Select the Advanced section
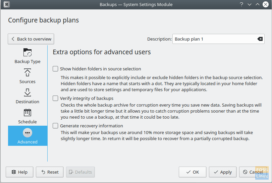 [28, 136]
